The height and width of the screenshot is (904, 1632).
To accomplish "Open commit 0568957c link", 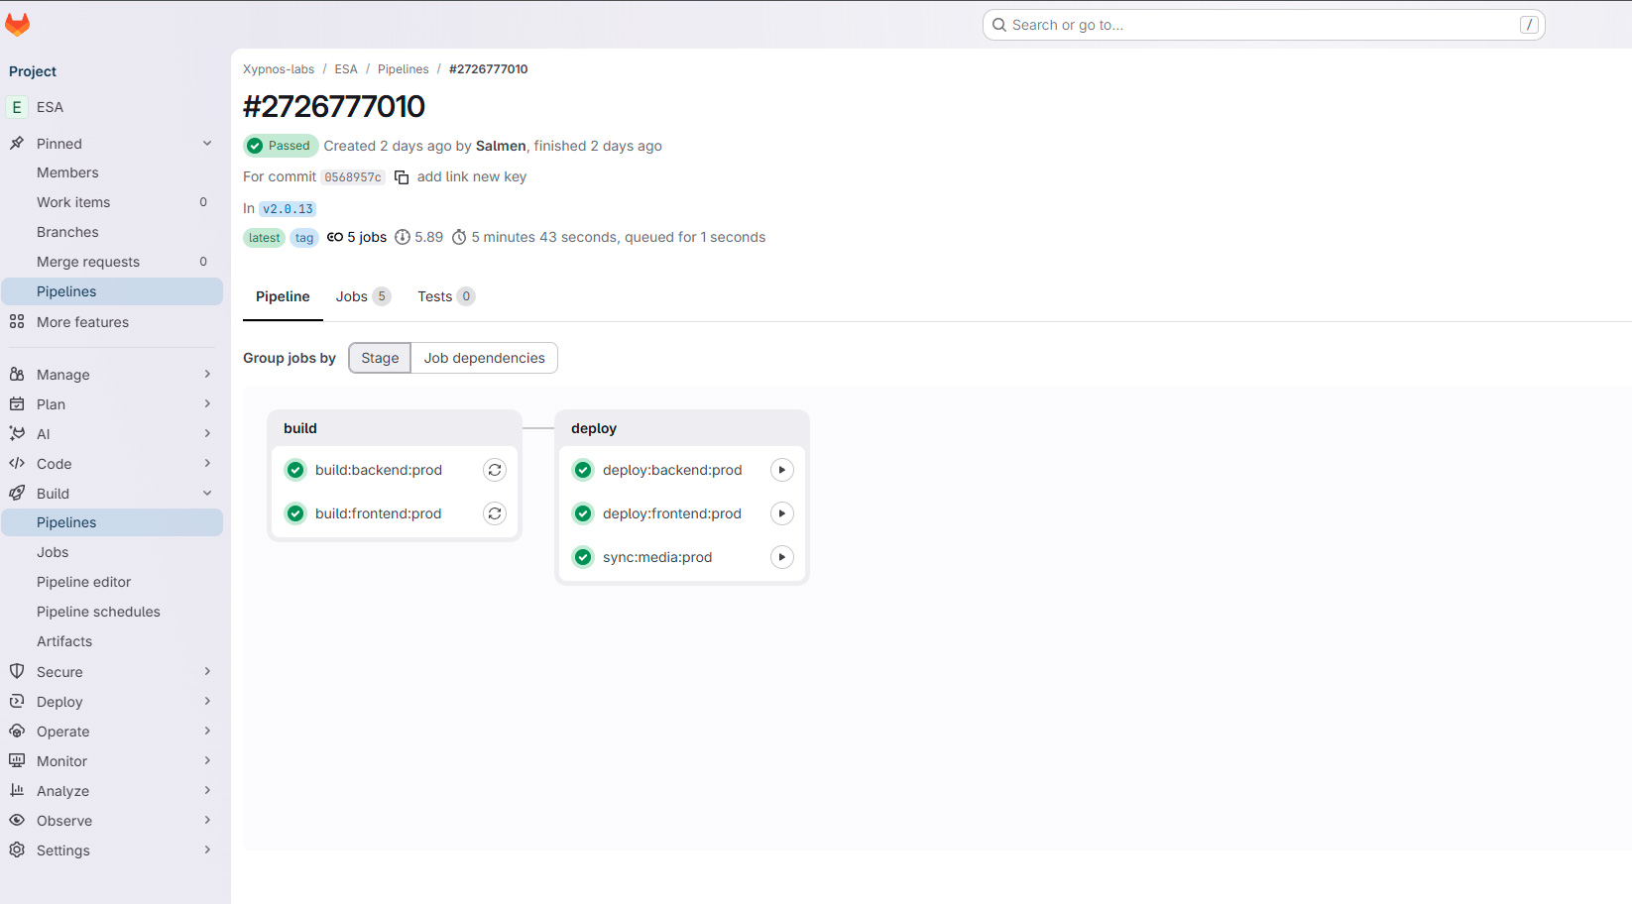I will pyautogui.click(x=353, y=177).
